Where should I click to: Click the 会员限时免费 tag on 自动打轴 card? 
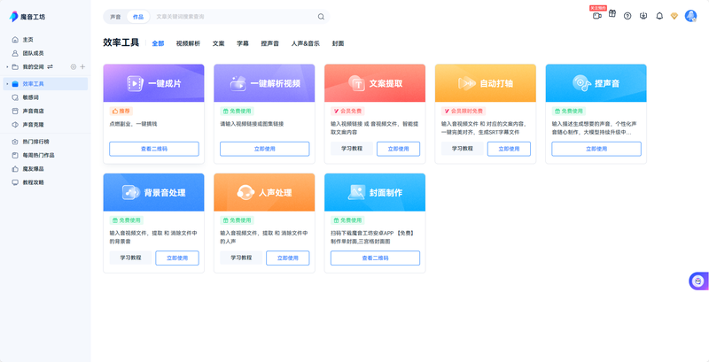coord(464,111)
